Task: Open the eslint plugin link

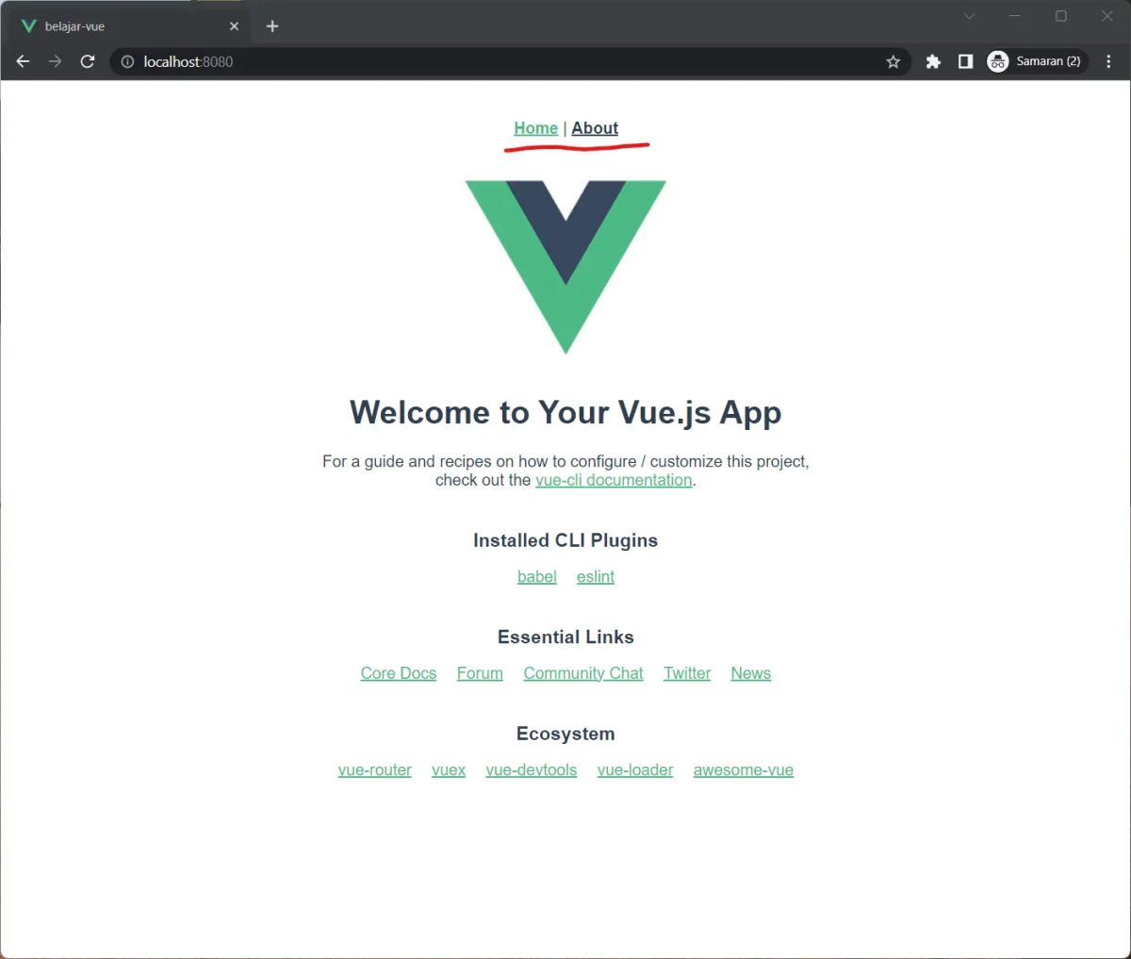Action: click(595, 576)
